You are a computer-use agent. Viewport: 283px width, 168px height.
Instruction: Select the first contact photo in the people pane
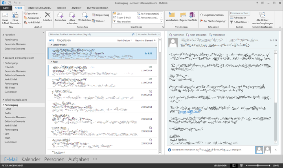(259, 150)
